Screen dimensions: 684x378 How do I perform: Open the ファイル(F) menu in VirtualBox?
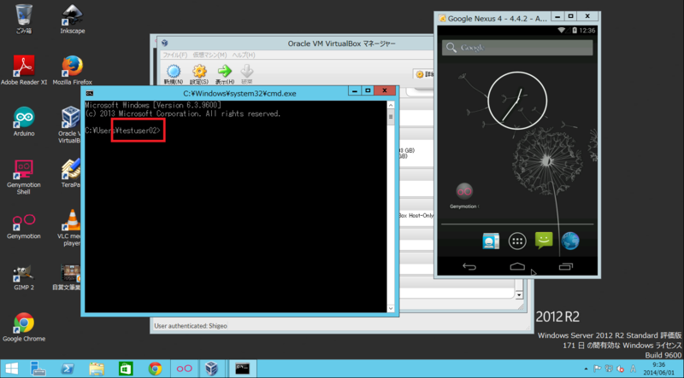pos(174,55)
